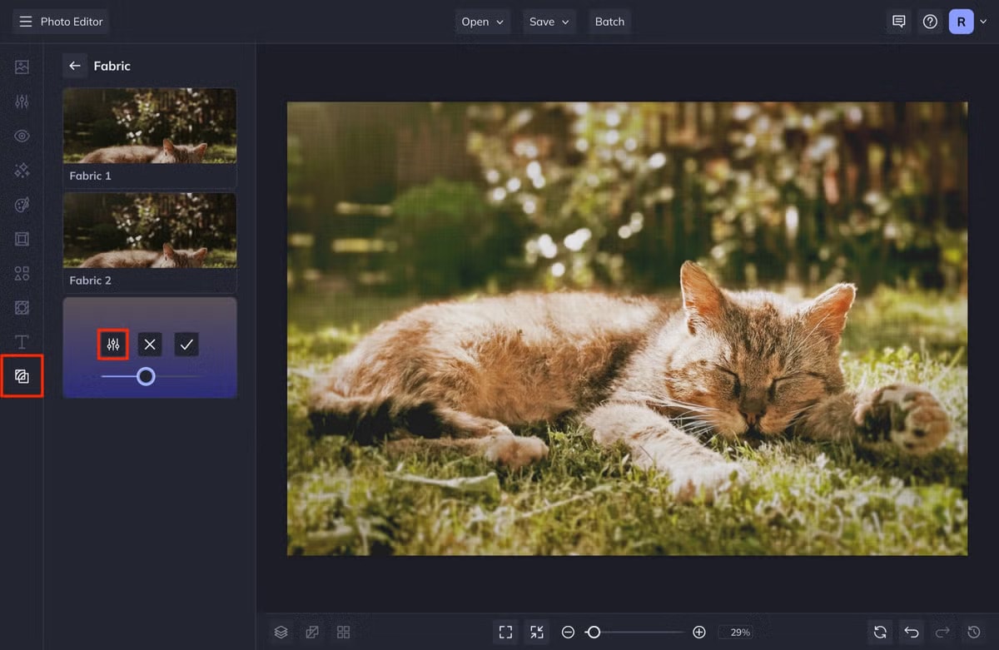Viewport: 999px width, 650px height.
Task: Click the undo arrow icon
Action: (x=912, y=633)
